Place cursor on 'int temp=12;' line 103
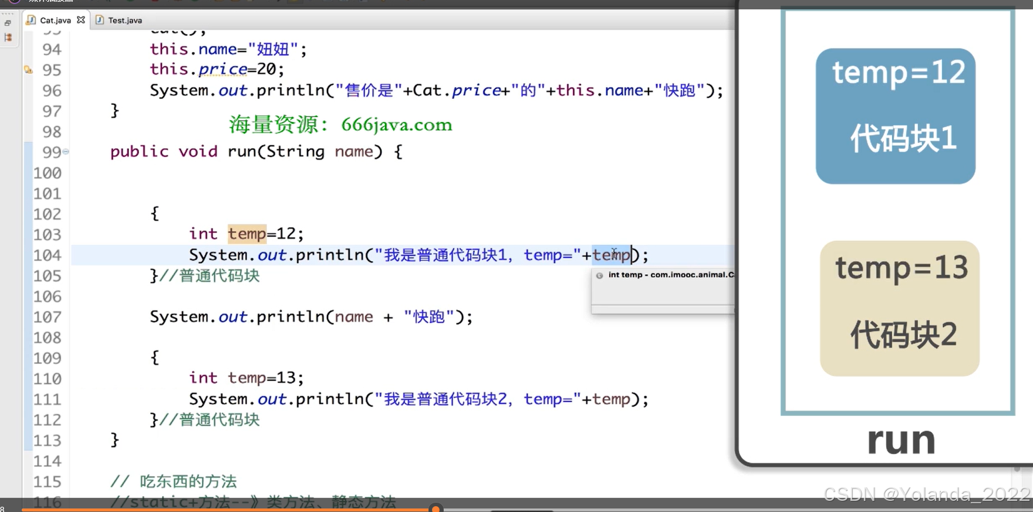The height and width of the screenshot is (512, 1033). pyautogui.click(x=247, y=234)
